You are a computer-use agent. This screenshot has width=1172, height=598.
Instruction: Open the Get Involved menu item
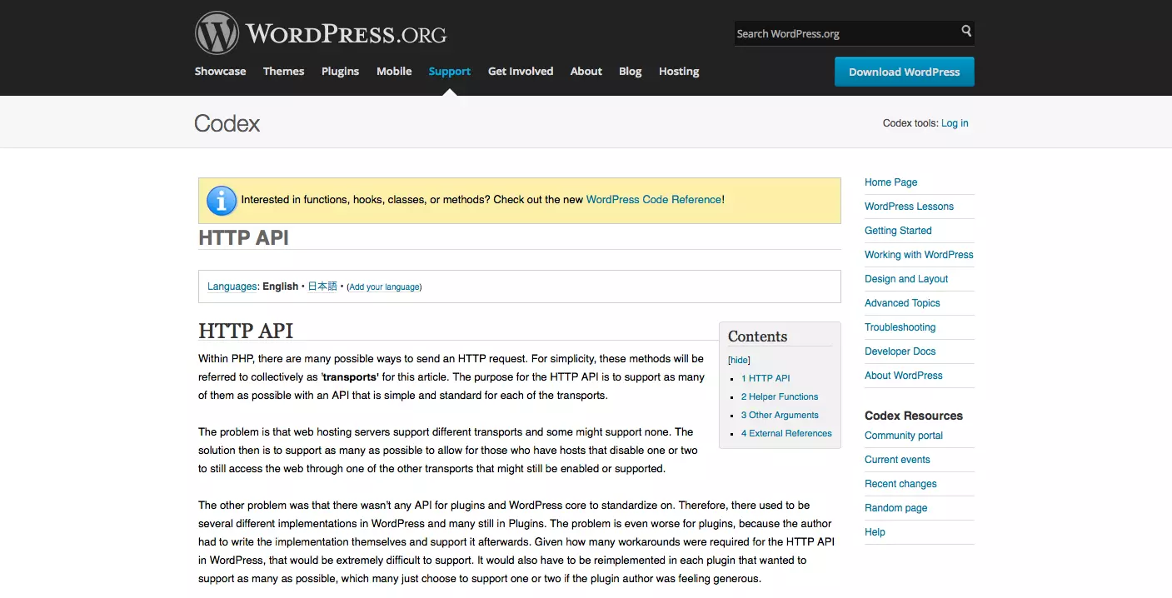click(x=521, y=72)
